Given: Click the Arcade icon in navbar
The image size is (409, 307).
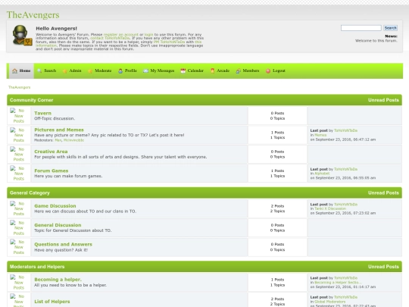Looking at the screenshot, I should [x=212, y=70].
